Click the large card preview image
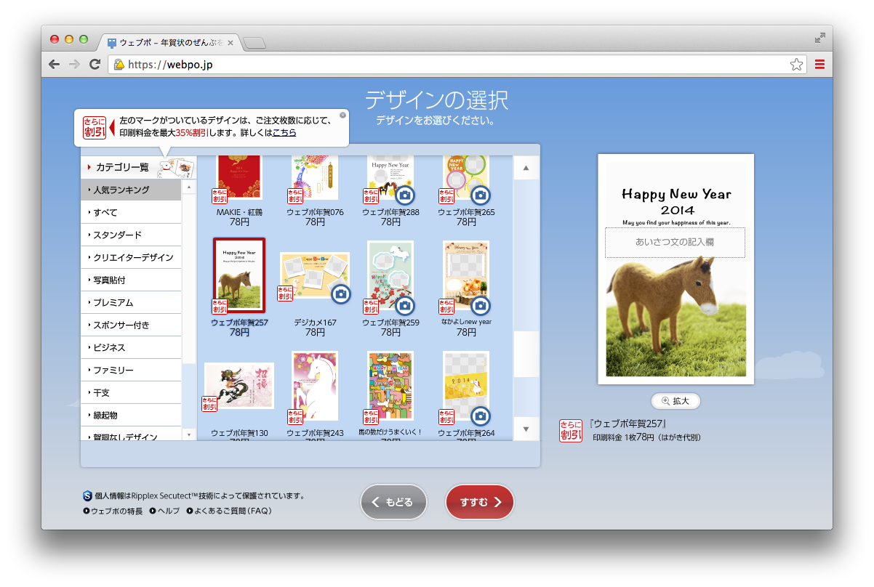The height and width of the screenshot is (587, 874). point(675,269)
